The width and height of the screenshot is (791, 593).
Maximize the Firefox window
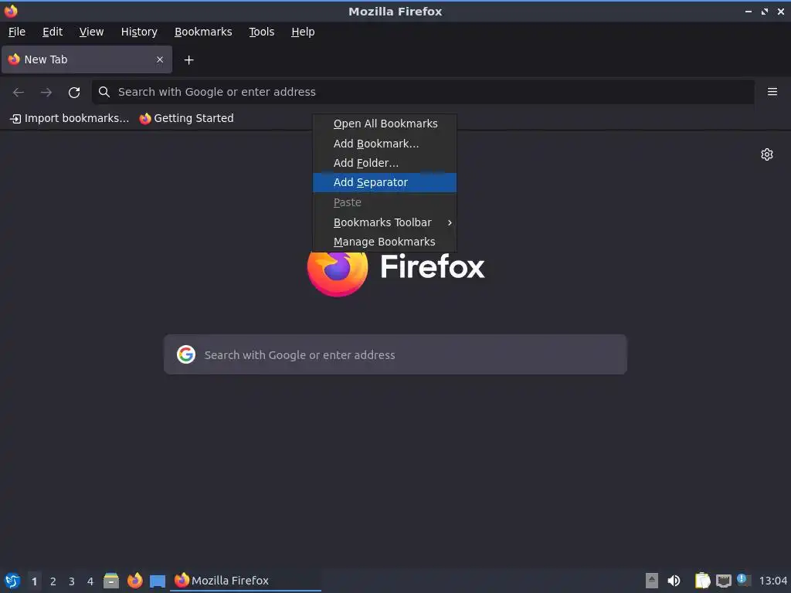[765, 11]
